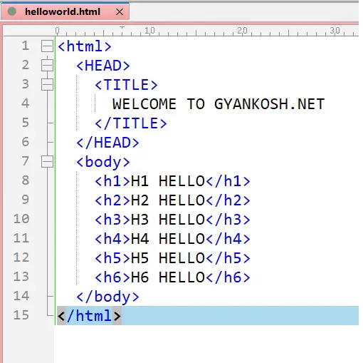Click the H2 HELLO heading line

pos(172,200)
